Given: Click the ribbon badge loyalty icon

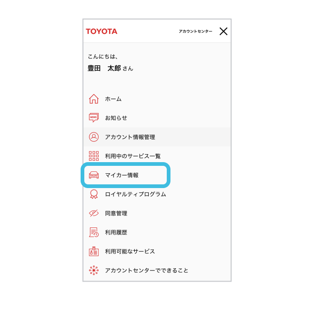Looking at the screenshot, I should point(94,194).
